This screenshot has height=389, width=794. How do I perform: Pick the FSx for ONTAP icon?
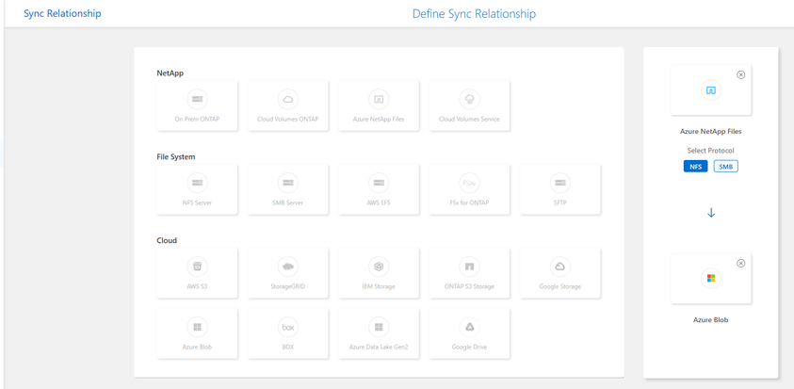pos(469,183)
